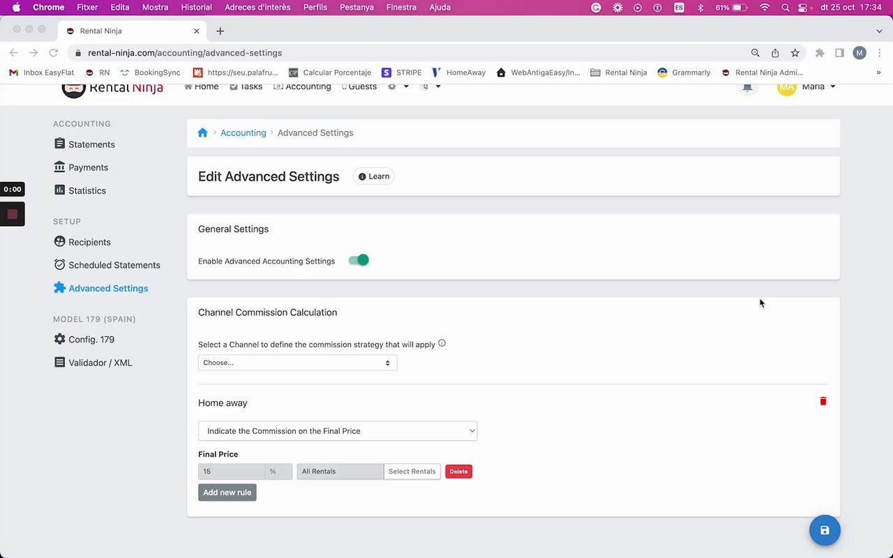893x558 pixels.
Task: Choose All Rentals option
Action: tap(340, 472)
